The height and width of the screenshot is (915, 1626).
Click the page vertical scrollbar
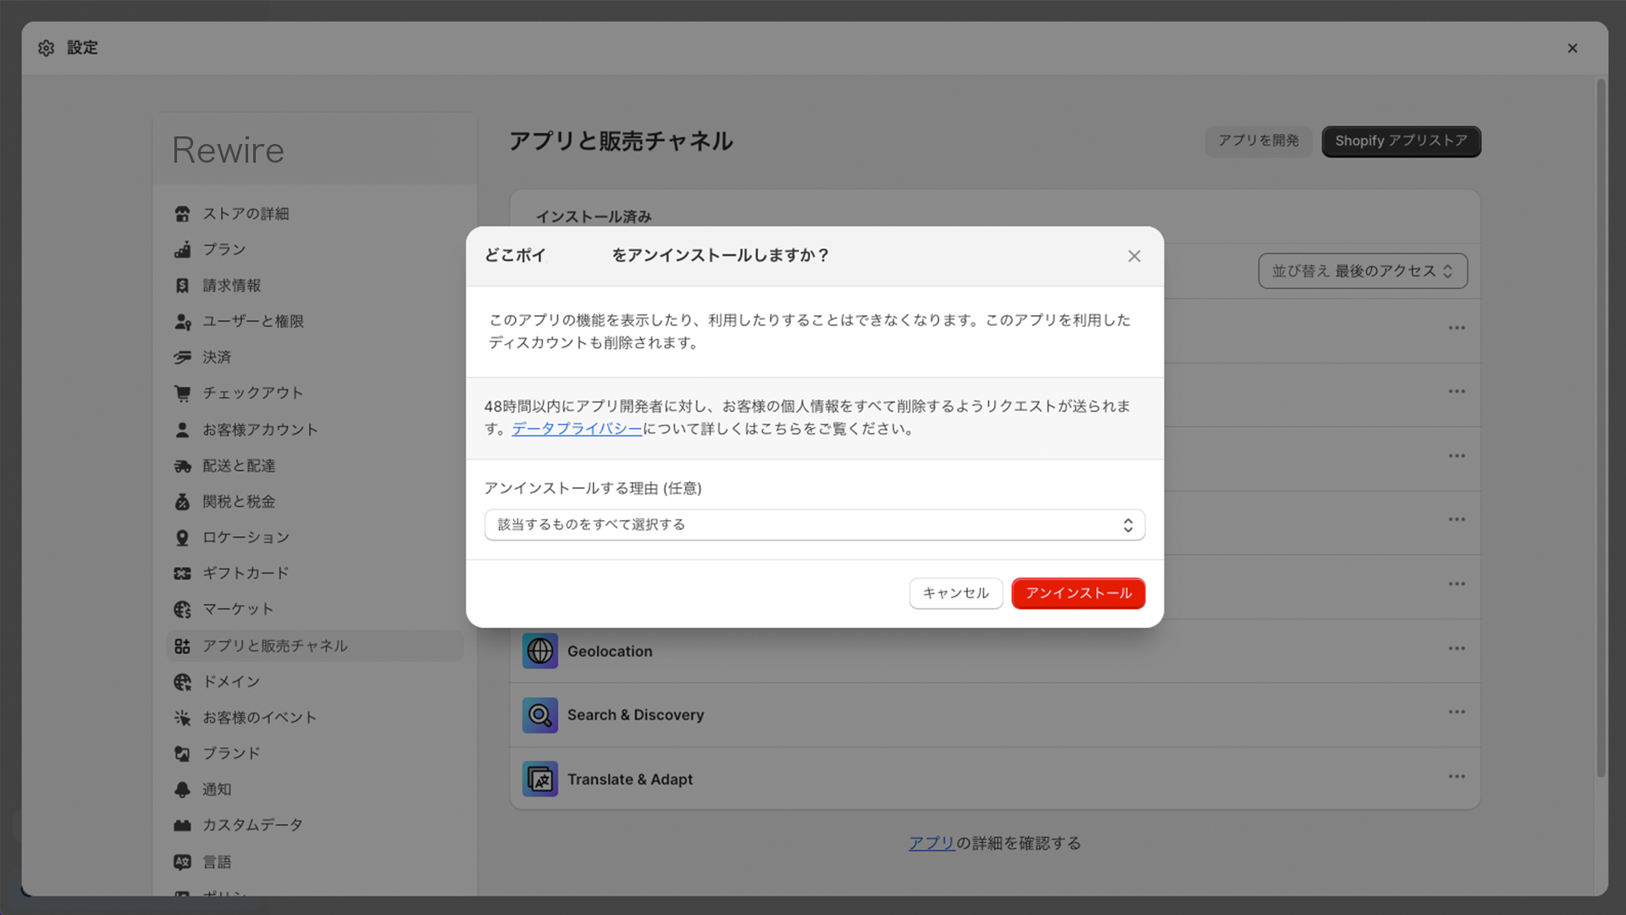(1601, 428)
